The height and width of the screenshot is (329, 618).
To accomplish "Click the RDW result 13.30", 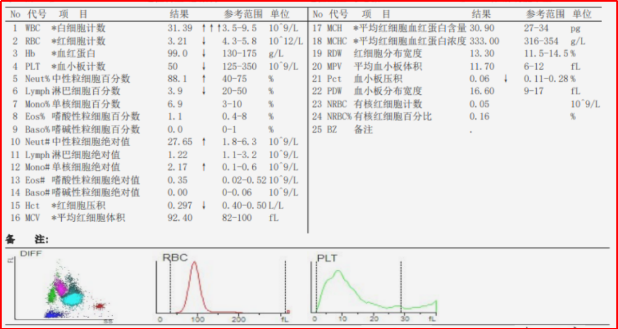I will 482,54.
